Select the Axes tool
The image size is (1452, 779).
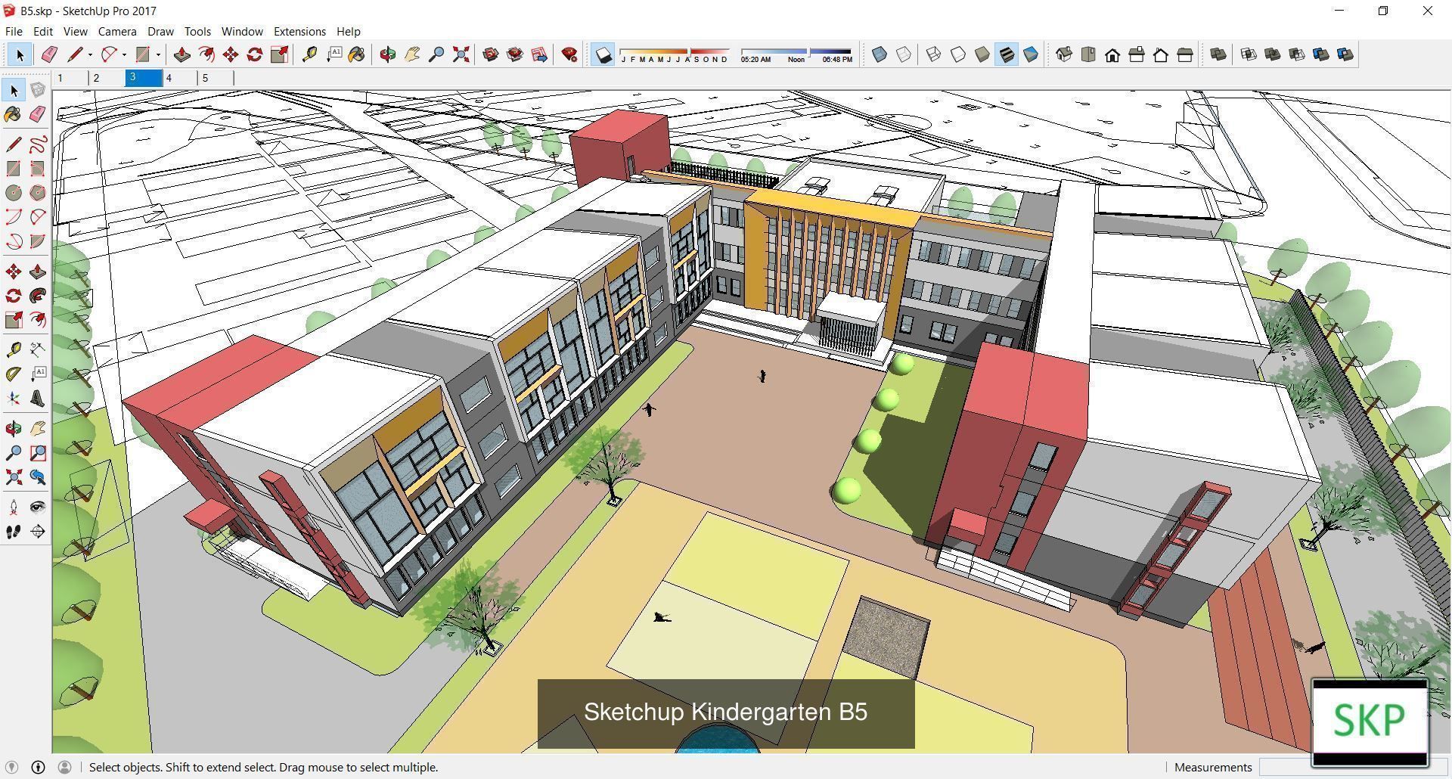point(14,399)
